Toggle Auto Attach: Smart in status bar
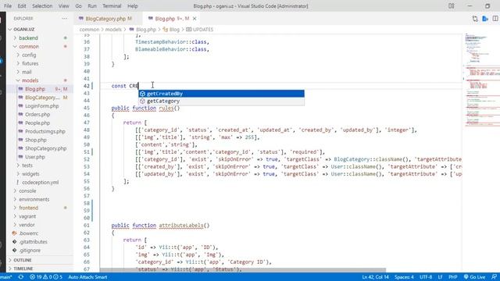This screenshot has width=500, height=281. tap(87, 277)
